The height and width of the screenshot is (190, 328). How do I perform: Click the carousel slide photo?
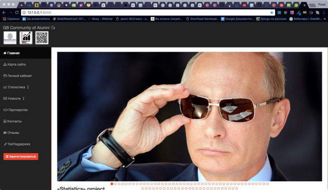[190, 116]
